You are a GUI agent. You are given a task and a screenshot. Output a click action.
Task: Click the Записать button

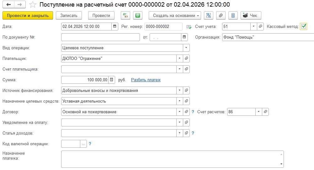point(69,15)
